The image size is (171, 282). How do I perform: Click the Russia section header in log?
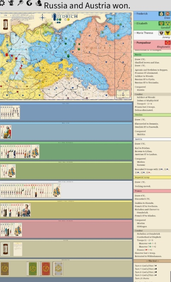(152, 55)
